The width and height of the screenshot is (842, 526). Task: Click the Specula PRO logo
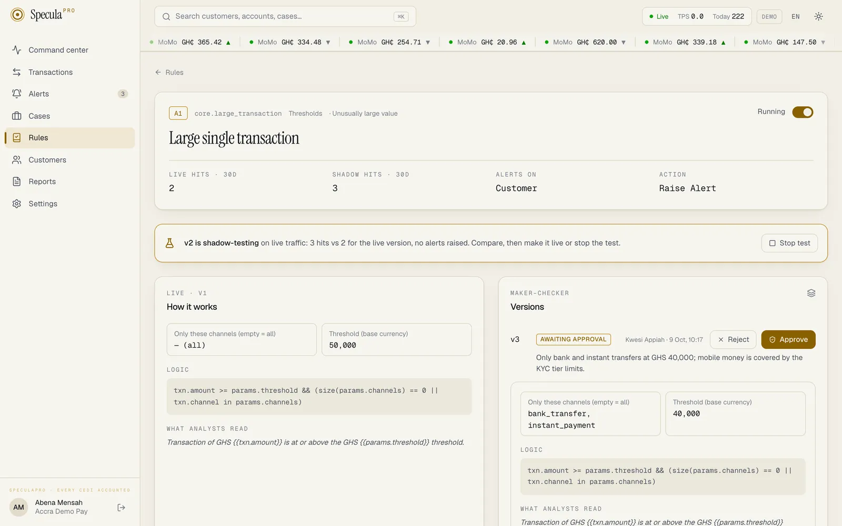click(x=43, y=14)
